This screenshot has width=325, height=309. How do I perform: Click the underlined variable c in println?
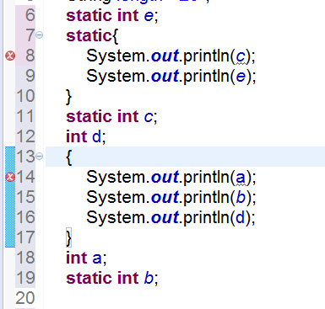coord(241,57)
